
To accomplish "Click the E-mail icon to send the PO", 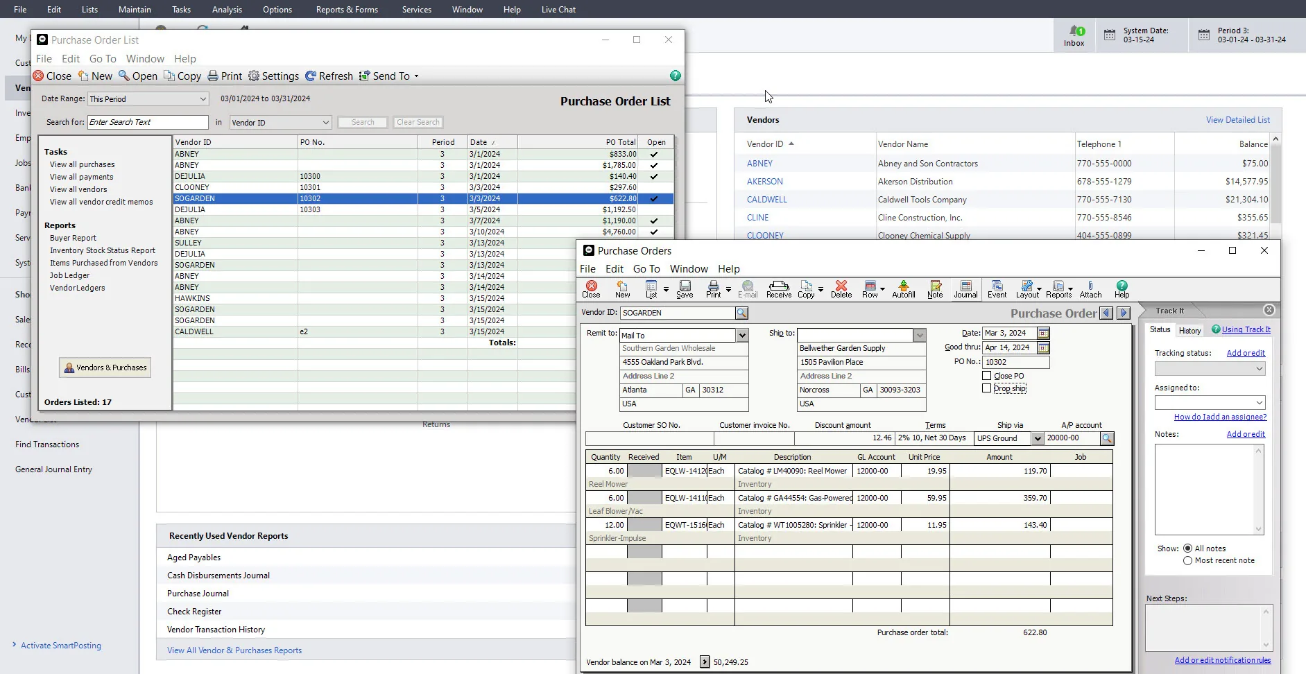I will coord(748,290).
